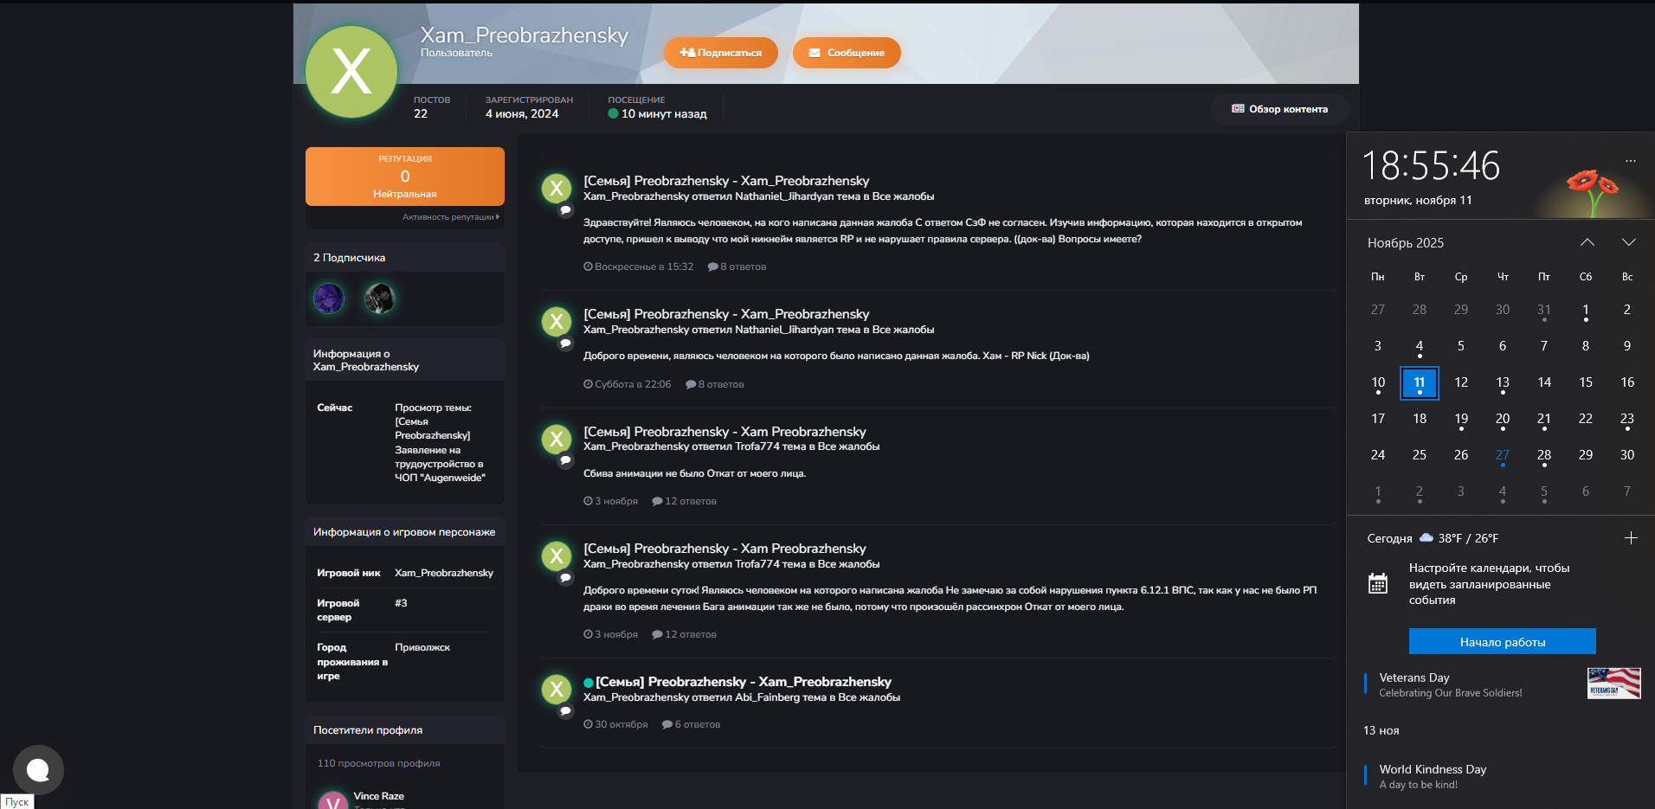
Task: Open Abi_Fainberg user link
Action: pos(767,697)
